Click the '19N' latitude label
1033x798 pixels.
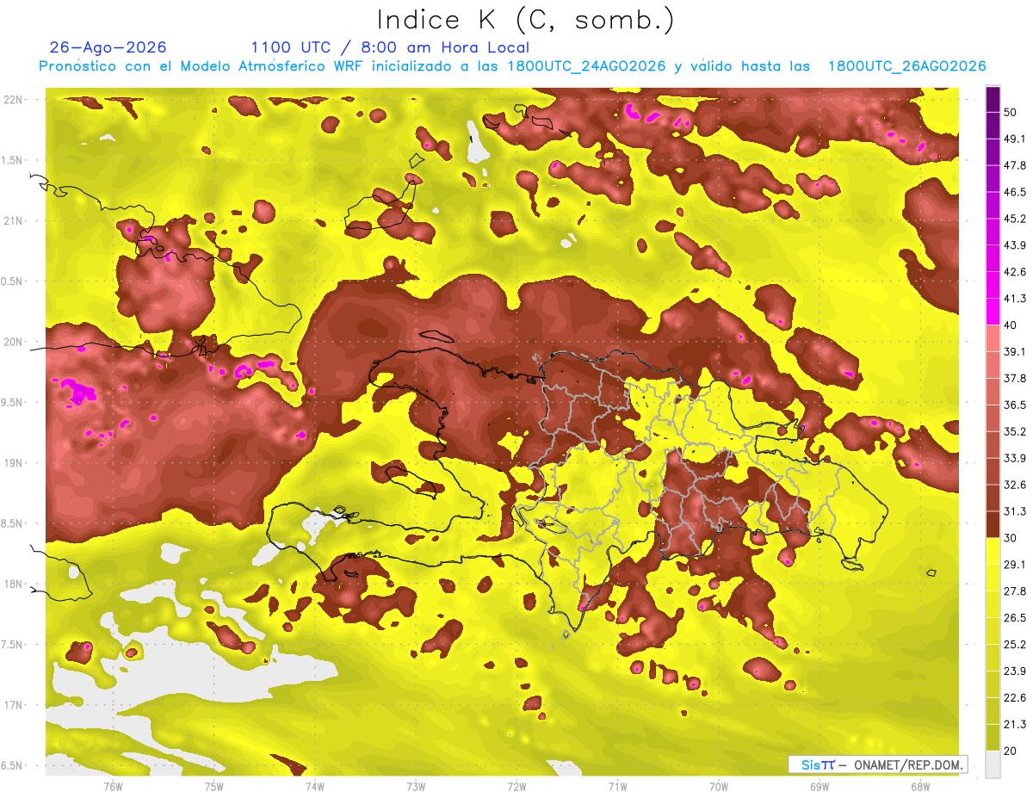(x=13, y=463)
